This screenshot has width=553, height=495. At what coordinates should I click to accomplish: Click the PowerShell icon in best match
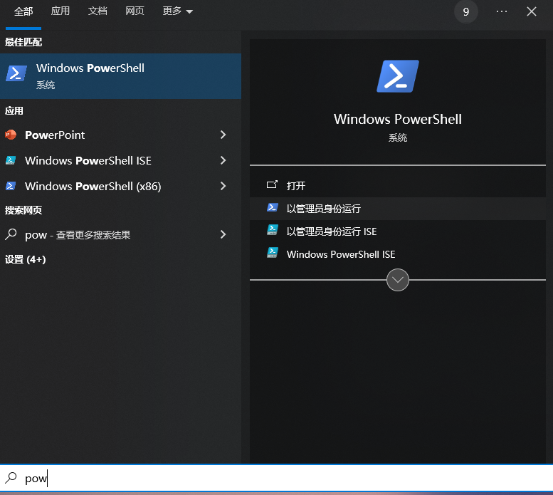coord(16,73)
